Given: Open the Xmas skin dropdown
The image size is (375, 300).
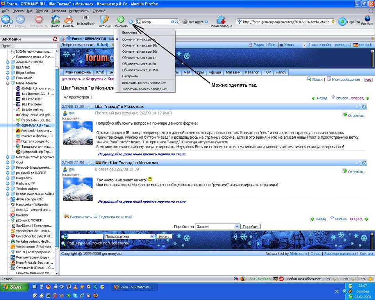Looking at the screenshot, I should tap(304, 45).
